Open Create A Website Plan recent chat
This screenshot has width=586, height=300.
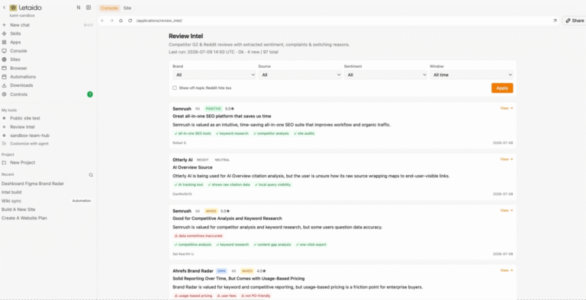click(x=24, y=218)
